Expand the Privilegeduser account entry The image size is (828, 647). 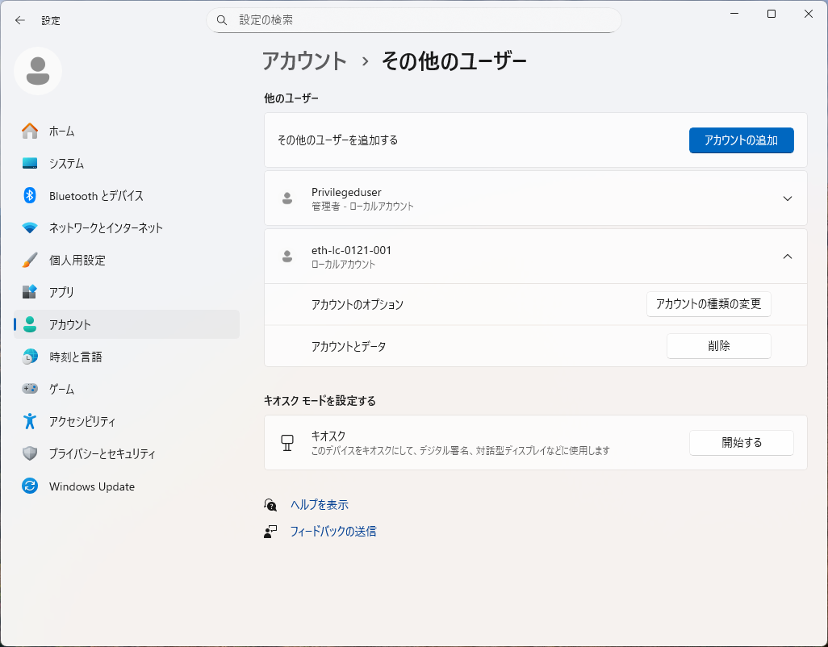(788, 198)
